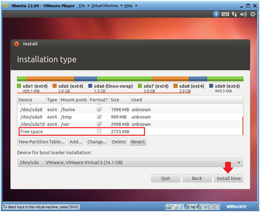This screenshot has width=260, height=212.
Task: Click the orange sda5 swatch in the legend
Action: tap(55, 86)
